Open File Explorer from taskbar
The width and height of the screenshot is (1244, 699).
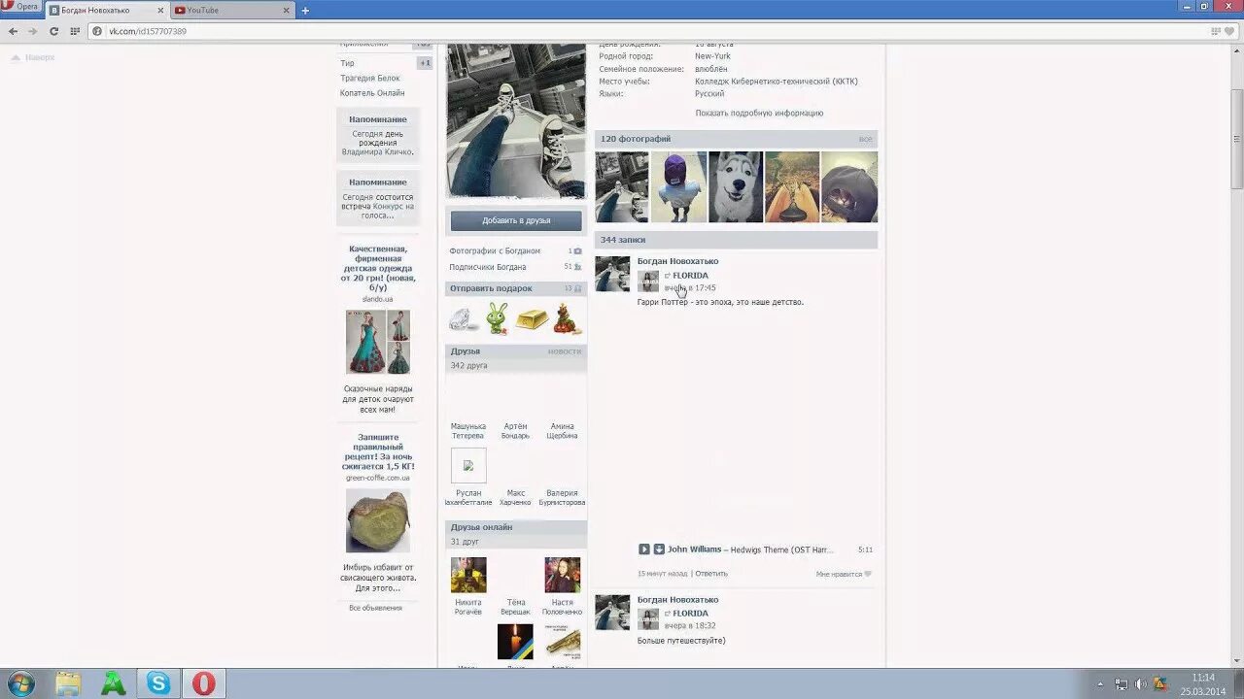tap(68, 683)
